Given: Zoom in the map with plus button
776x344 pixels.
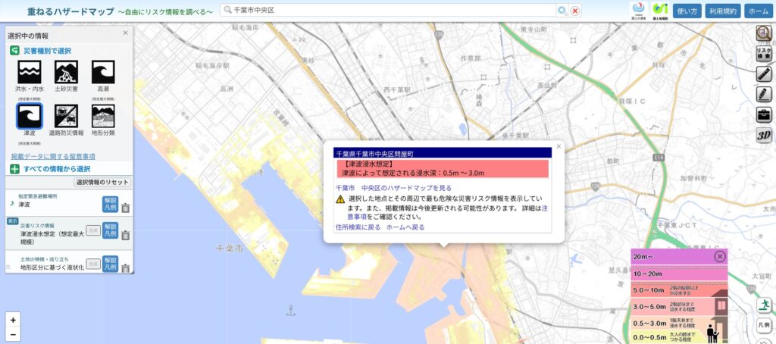Looking at the screenshot, I should pos(13,320).
